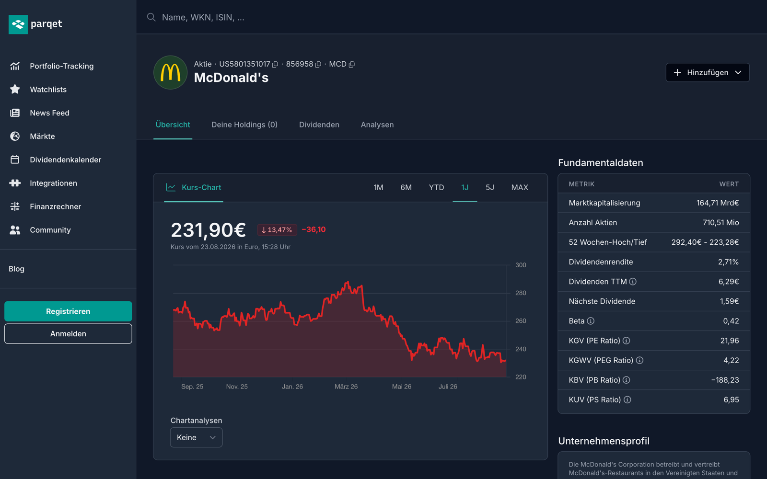Click the Kurs-Chart line icon
Viewport: 767px width, 479px height.
click(171, 187)
